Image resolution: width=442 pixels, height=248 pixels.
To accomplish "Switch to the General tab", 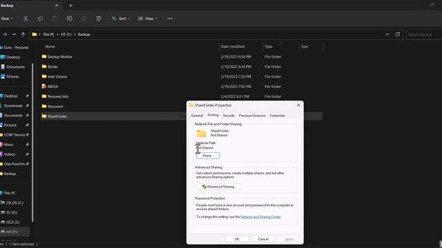I will point(197,116).
